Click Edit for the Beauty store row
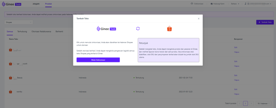276x108 pixels. tap(236, 75)
